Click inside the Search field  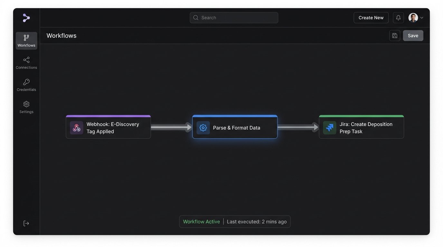[x=234, y=18]
